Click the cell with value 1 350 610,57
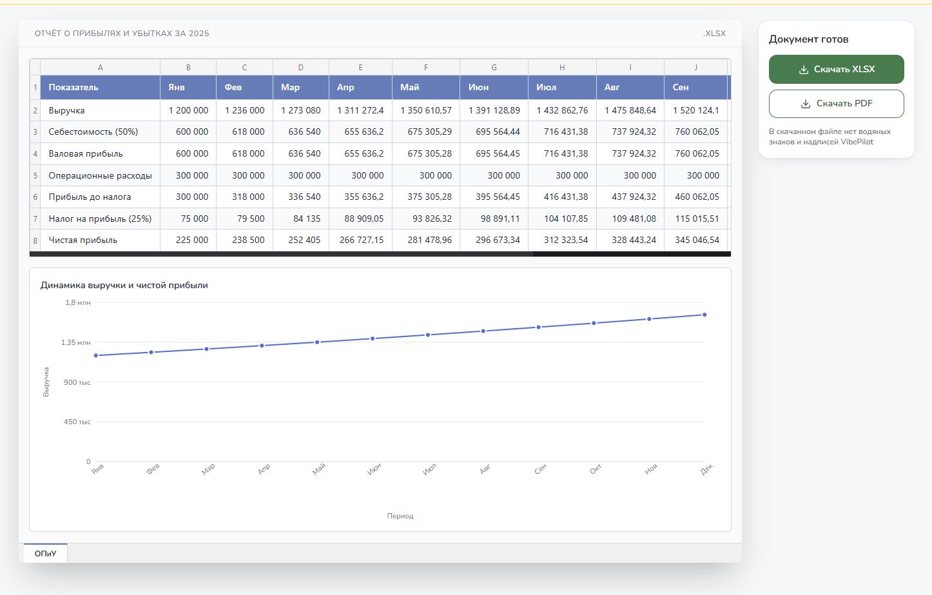 point(426,110)
